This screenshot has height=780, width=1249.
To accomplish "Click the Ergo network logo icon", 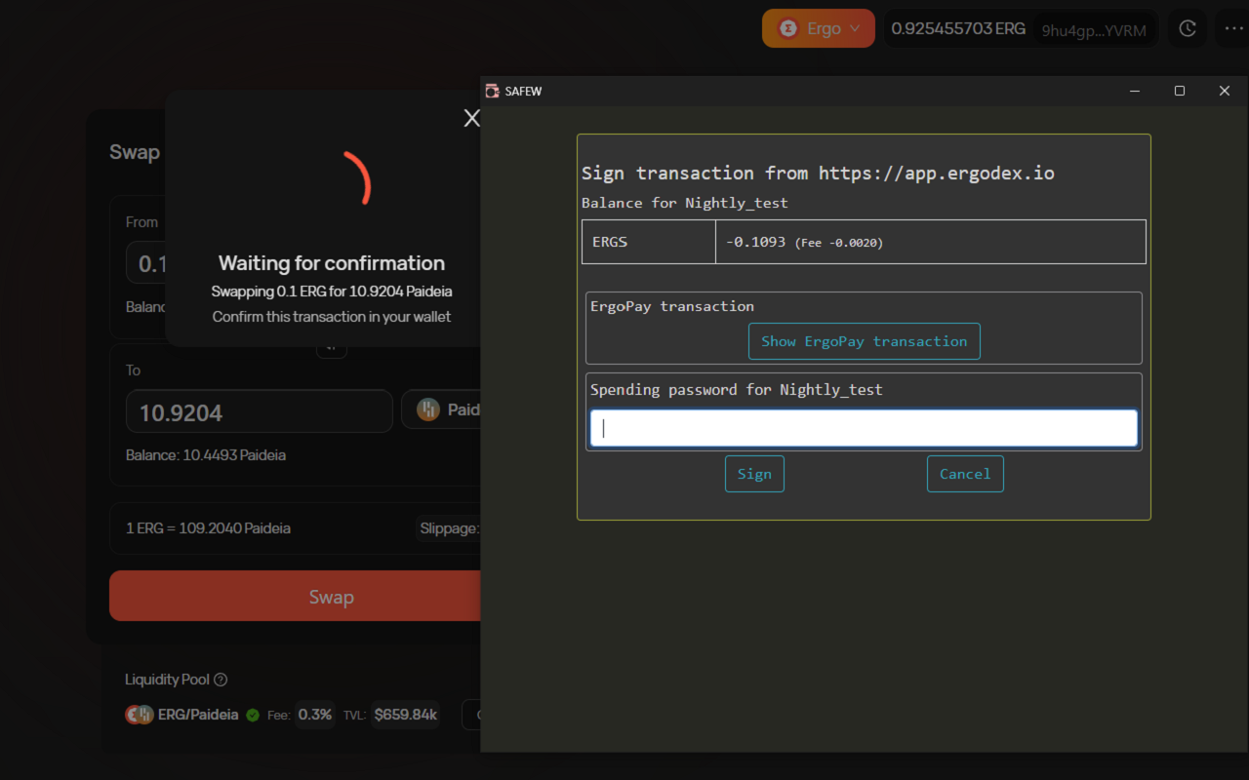I will (786, 28).
